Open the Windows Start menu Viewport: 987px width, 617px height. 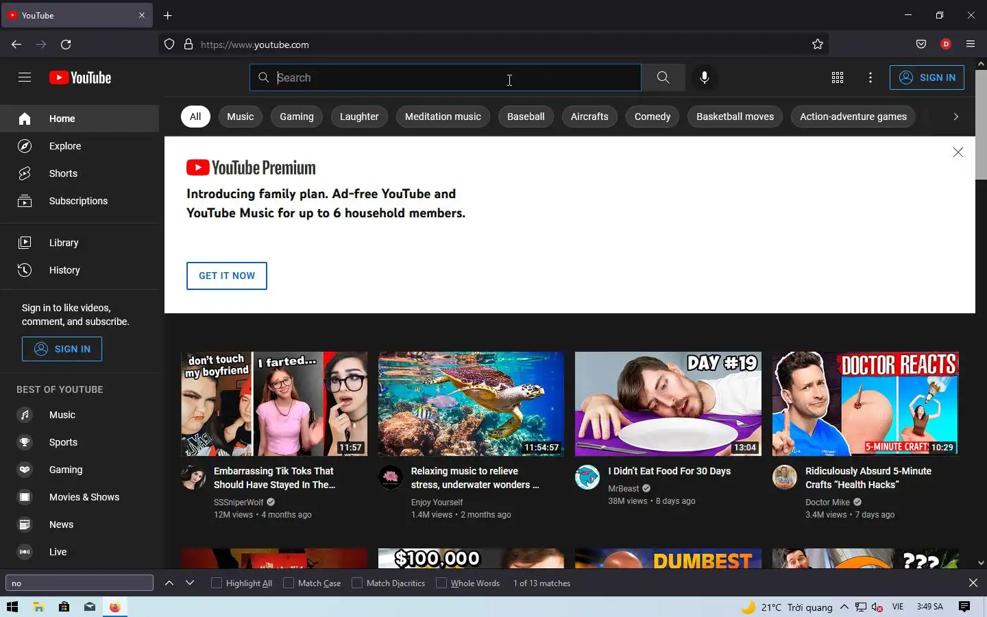pos(12,607)
